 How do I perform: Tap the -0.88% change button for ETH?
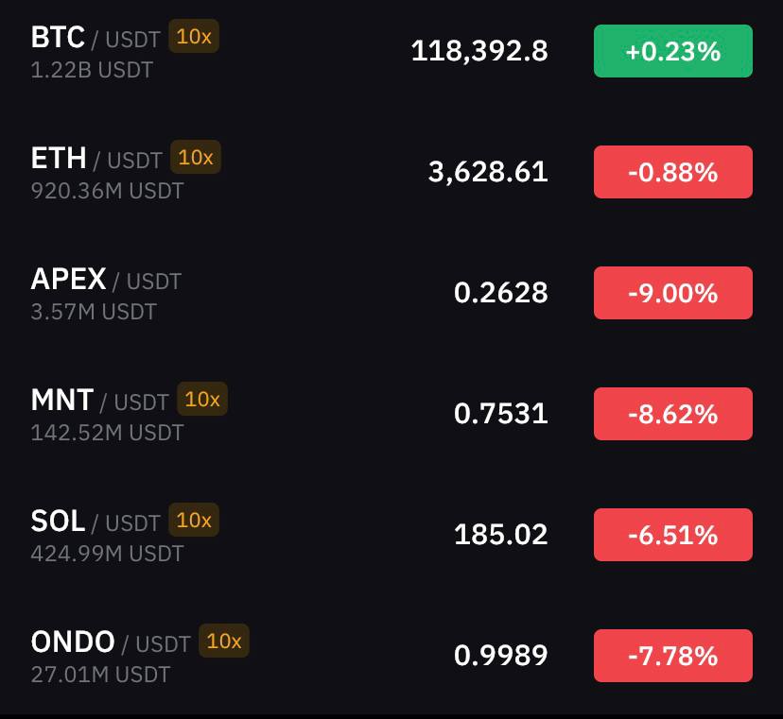[x=672, y=172]
